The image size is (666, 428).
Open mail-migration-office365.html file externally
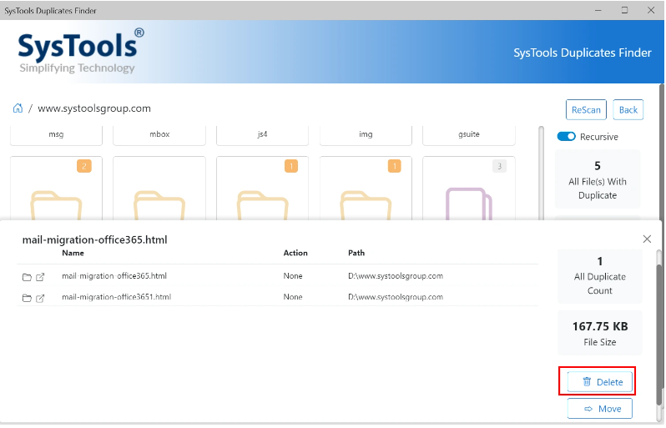pyautogui.click(x=40, y=277)
